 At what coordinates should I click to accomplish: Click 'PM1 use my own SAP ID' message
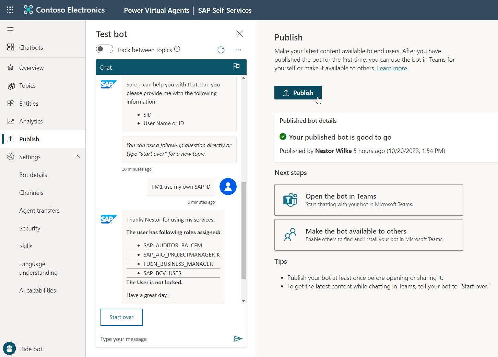click(181, 187)
